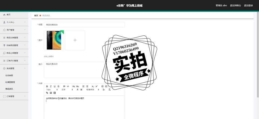Click the 管理员 abo account label
259x119 pixels.
click(221, 5)
